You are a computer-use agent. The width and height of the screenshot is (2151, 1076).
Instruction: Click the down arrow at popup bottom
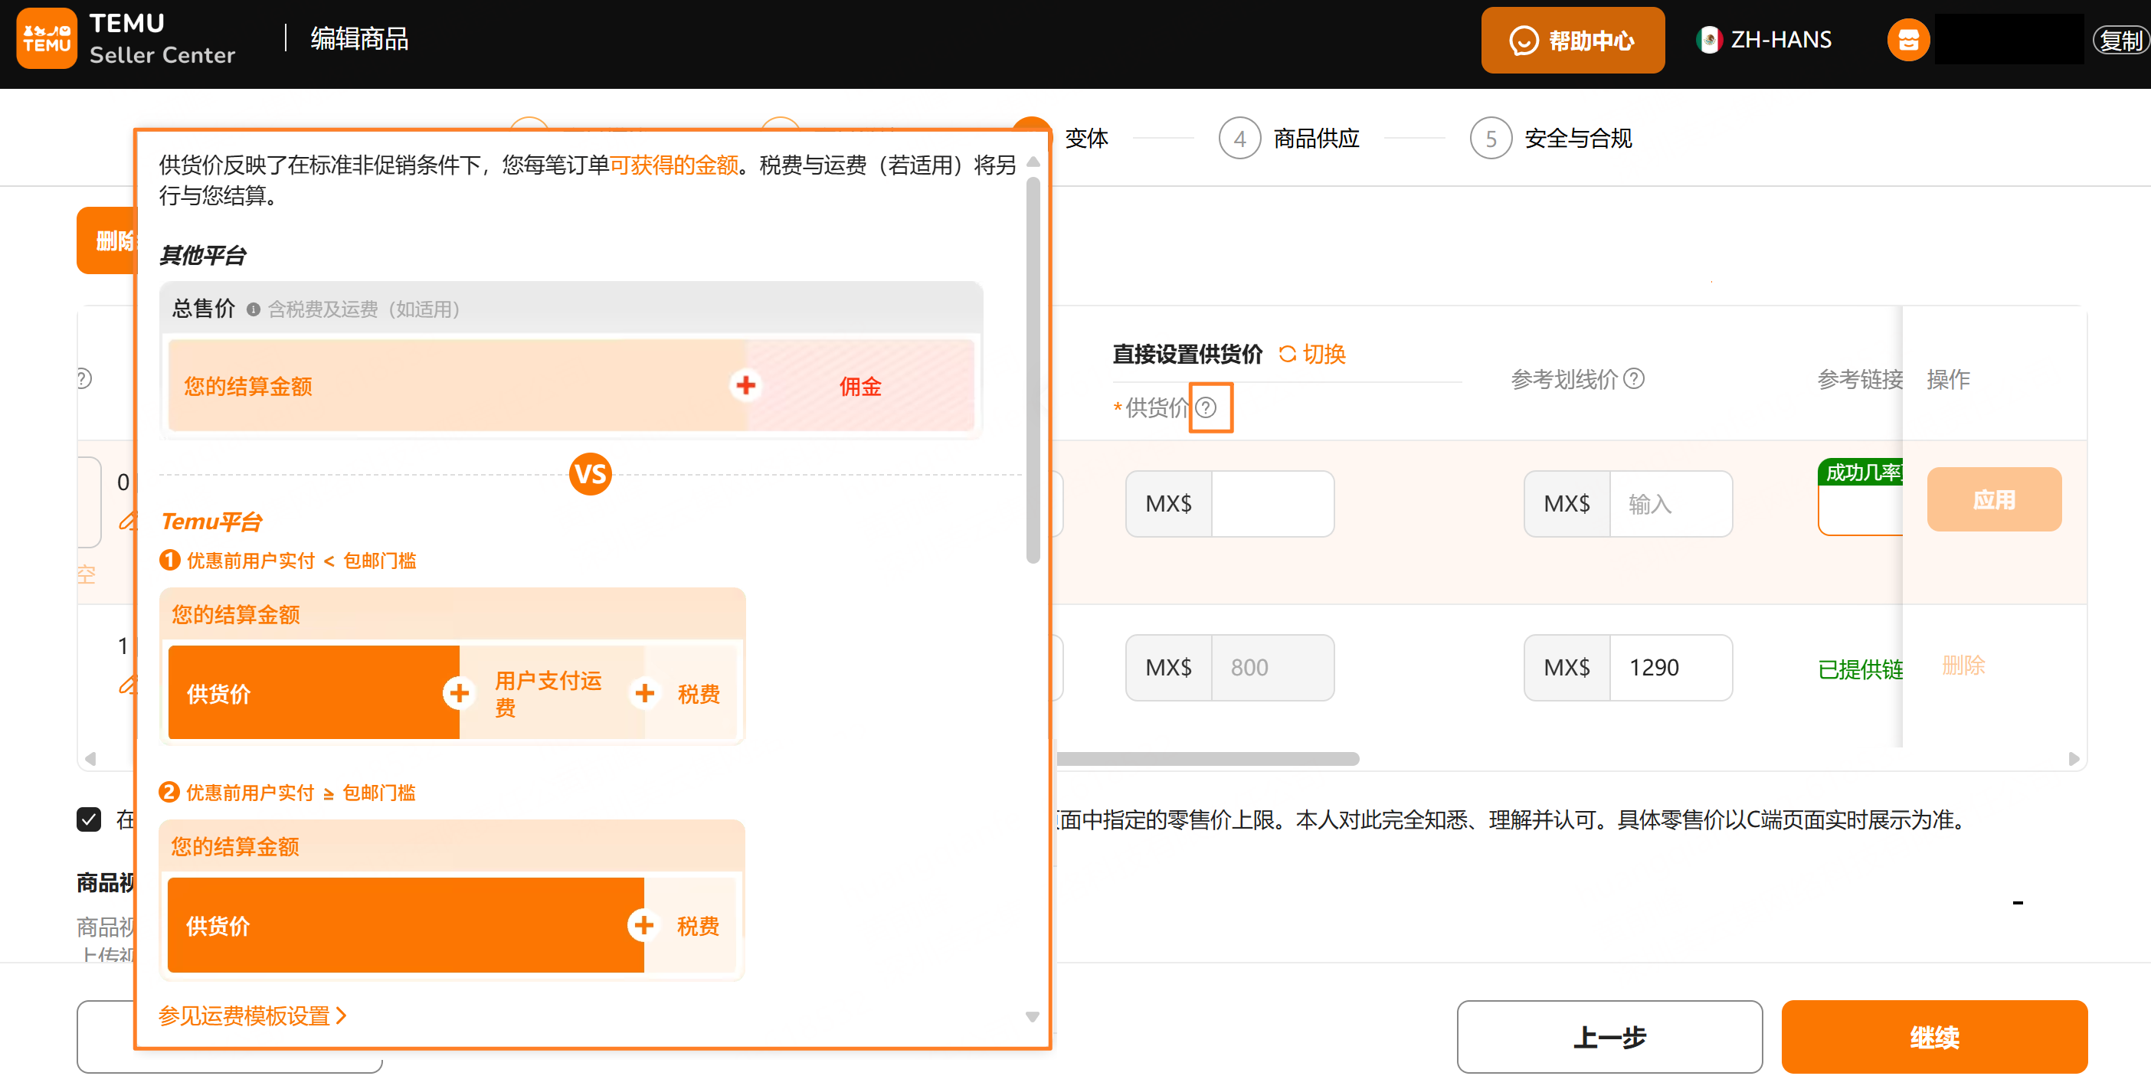1031,1017
